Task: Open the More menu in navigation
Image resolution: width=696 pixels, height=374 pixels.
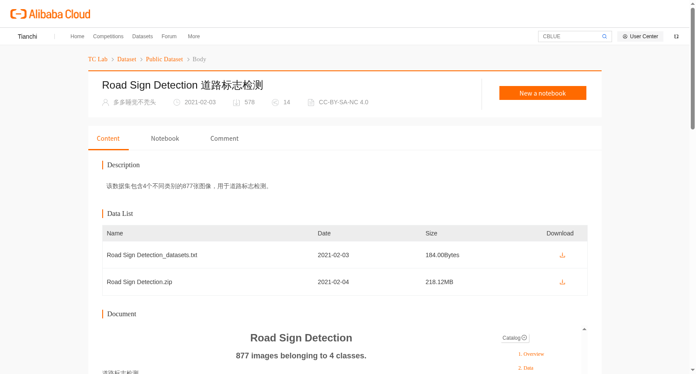Action: pos(194,36)
